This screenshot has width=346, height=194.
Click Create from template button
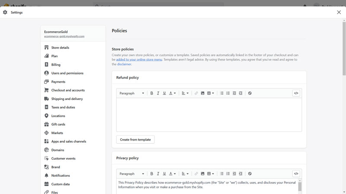(135, 140)
